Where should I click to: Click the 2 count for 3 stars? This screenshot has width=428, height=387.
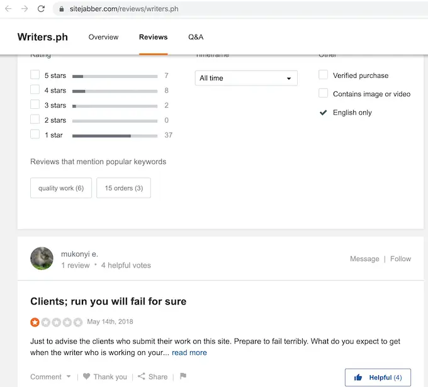pos(167,105)
